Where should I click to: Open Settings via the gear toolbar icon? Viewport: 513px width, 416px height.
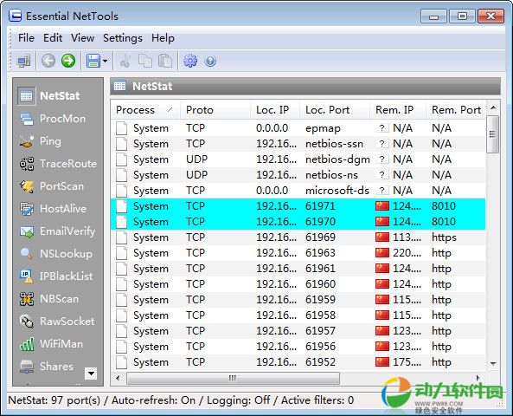(190, 61)
